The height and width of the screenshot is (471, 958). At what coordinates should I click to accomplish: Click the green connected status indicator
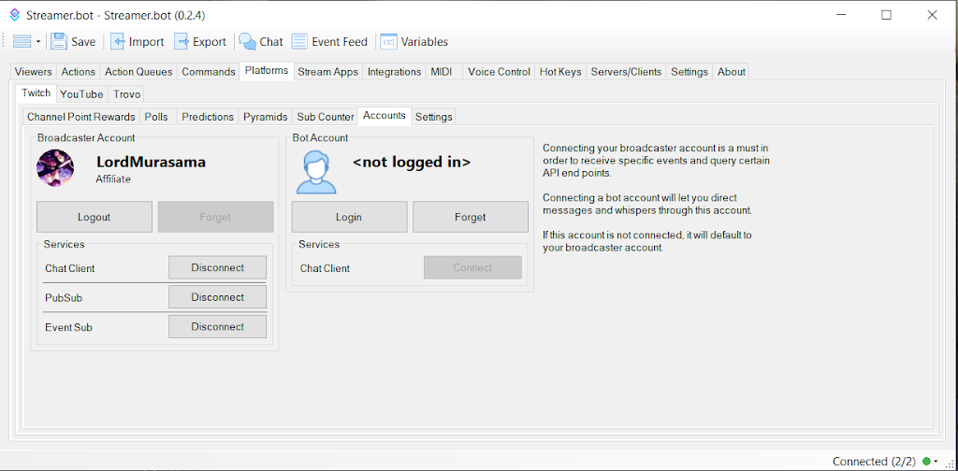point(926,462)
